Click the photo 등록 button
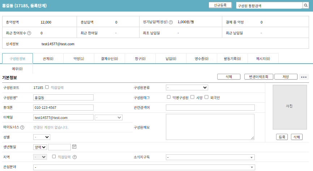Screen dimensions: 313x171 [x=282, y=137]
